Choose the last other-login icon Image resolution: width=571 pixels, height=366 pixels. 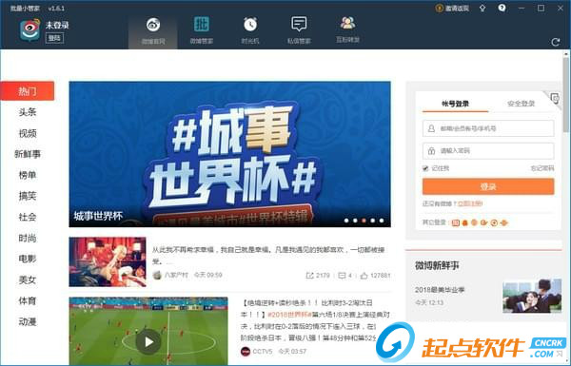(x=504, y=222)
